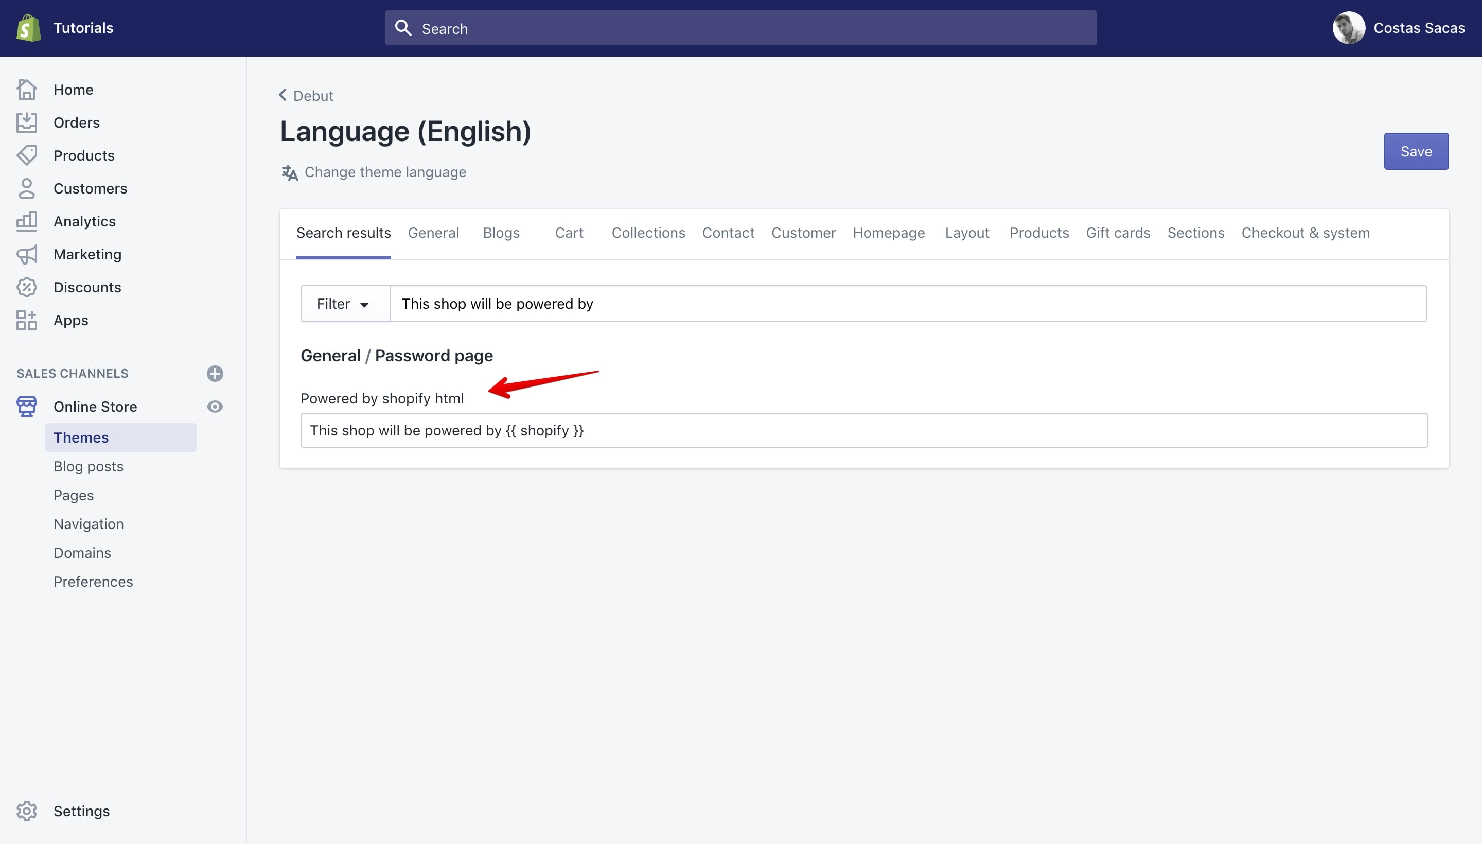Image resolution: width=1482 pixels, height=844 pixels.
Task: Save the language changes
Action: click(1416, 151)
